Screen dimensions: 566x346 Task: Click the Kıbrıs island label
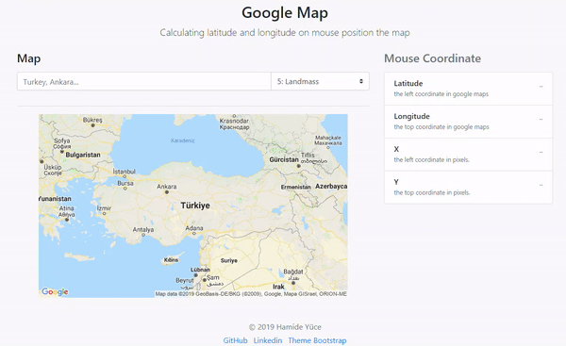171,260
